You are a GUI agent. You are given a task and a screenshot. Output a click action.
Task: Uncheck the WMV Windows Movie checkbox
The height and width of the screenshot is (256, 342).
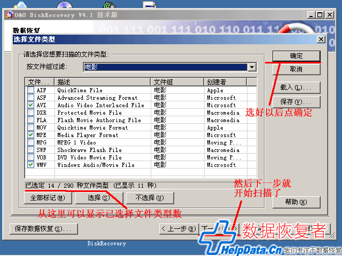pyautogui.click(x=31, y=165)
